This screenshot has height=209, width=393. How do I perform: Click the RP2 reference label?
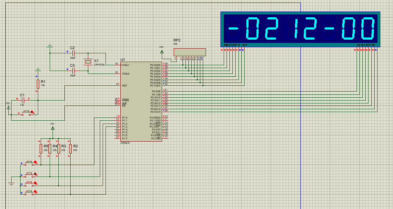[177, 40]
